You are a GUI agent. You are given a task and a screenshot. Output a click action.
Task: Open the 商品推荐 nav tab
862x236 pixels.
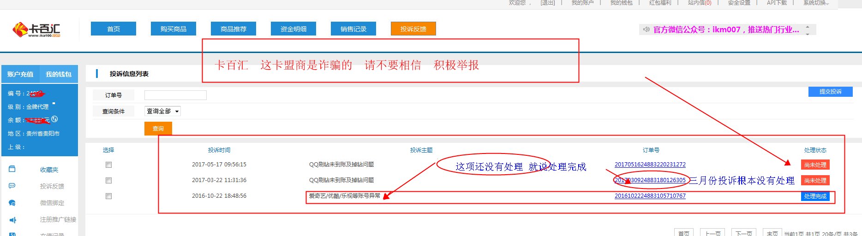pyautogui.click(x=233, y=29)
